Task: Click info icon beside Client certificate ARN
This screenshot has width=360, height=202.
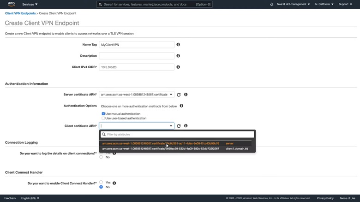Action: 186,125
